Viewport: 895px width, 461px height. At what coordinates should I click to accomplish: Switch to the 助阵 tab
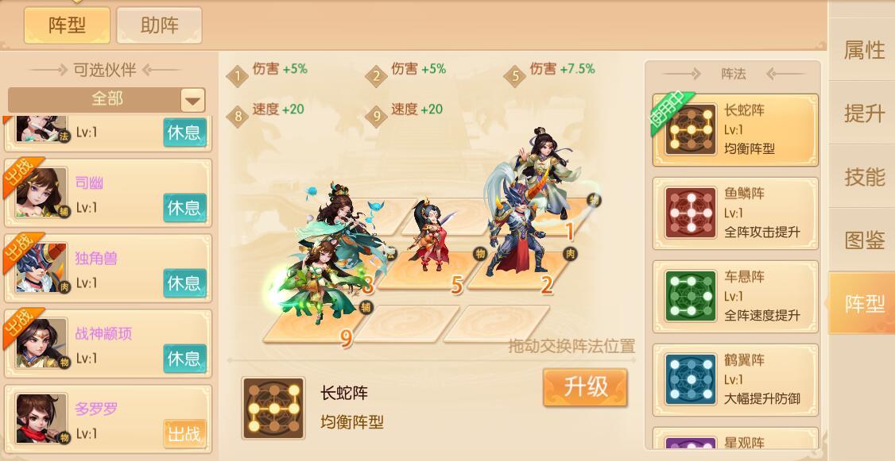tap(159, 25)
